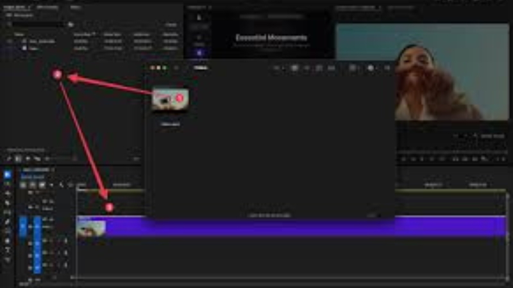The image size is (513, 288).
Task: Click the Name column header in project panel
Action: 19,34
